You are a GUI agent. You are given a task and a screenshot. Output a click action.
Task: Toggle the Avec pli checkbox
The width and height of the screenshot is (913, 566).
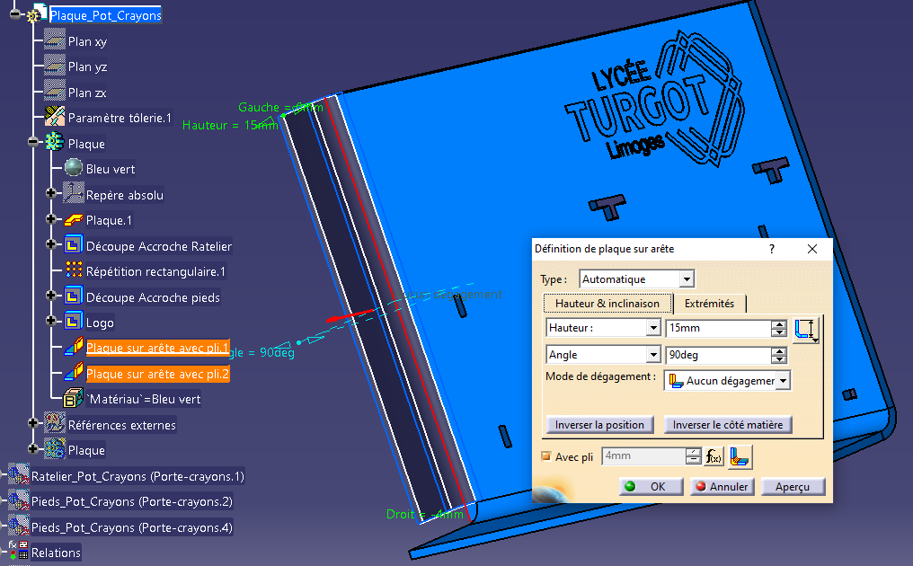tap(546, 456)
